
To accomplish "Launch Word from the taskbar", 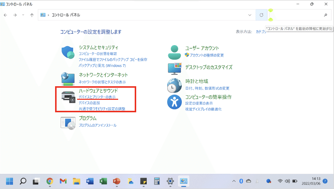I will [x=90, y=181].
